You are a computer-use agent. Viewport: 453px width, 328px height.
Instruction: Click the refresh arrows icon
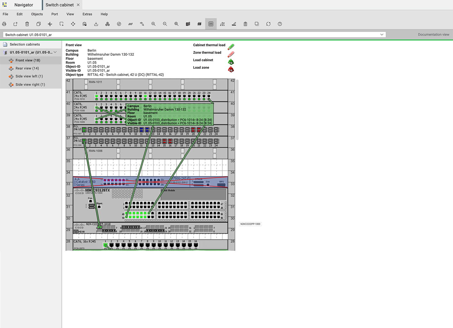click(x=268, y=24)
